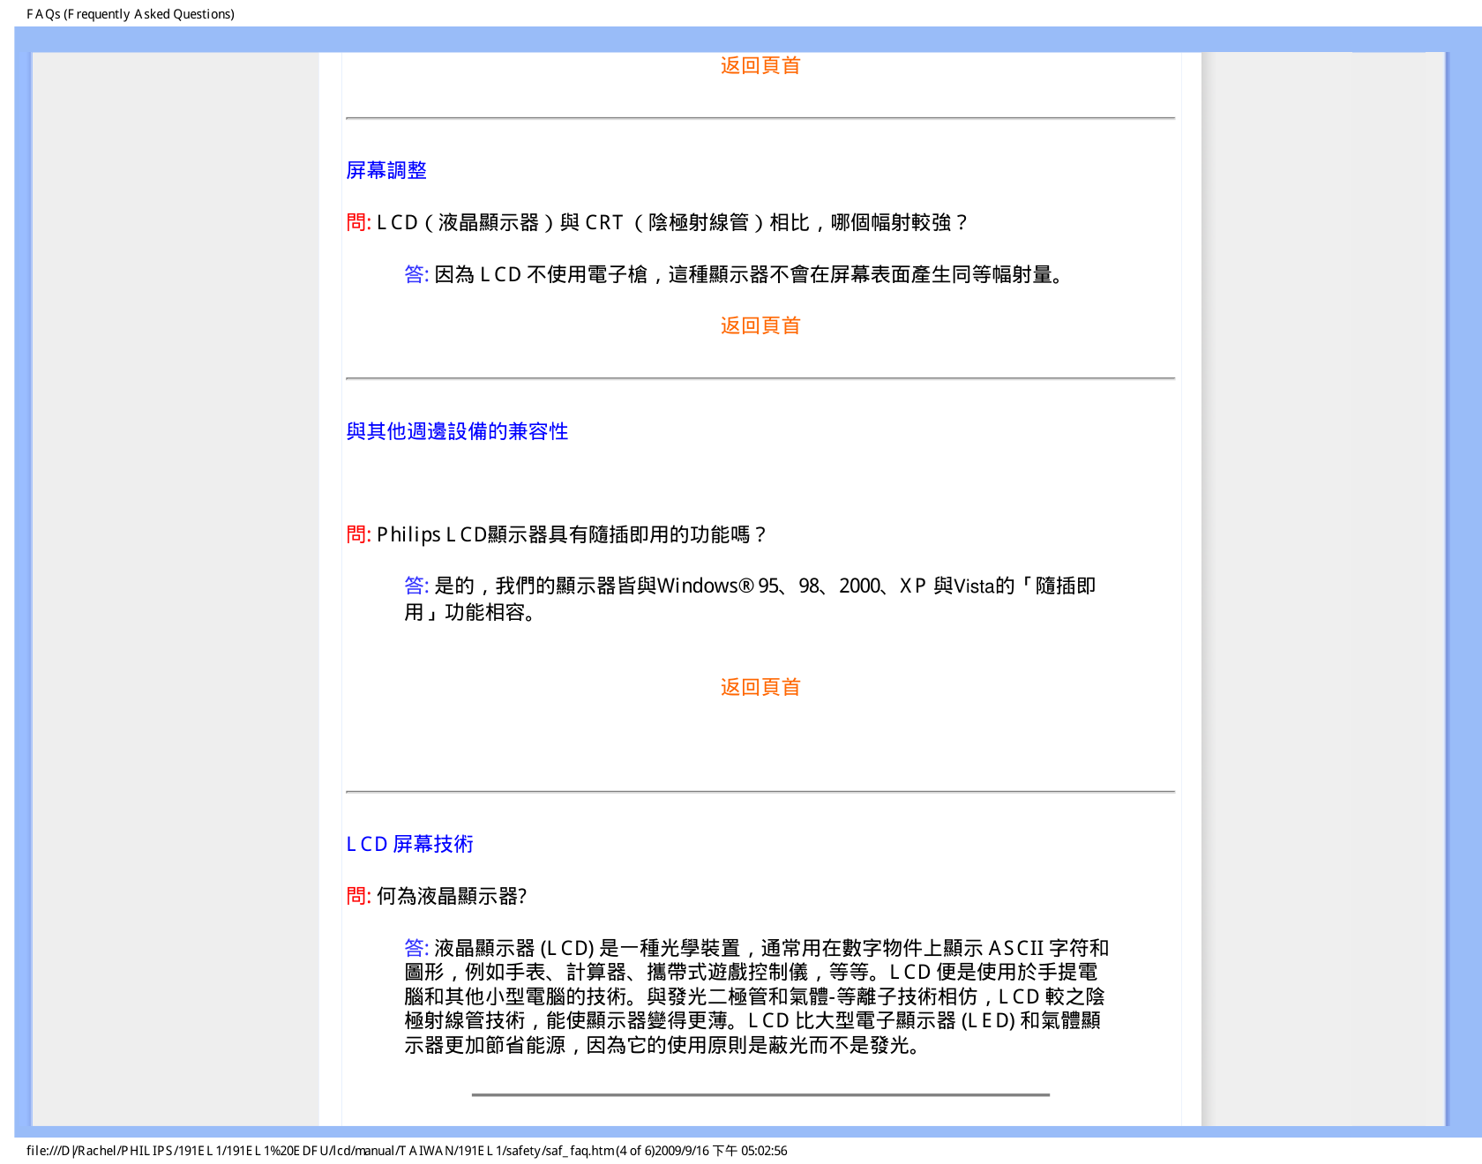Select the question 何為液晶顯示器?
This screenshot has height=1164, width=1482.
(437, 896)
